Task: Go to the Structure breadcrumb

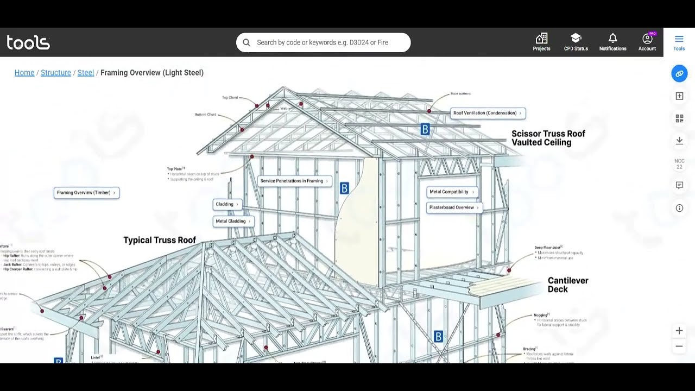Action: pyautogui.click(x=56, y=73)
